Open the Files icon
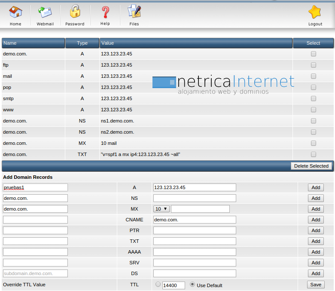335x291 pixels. 134,12
